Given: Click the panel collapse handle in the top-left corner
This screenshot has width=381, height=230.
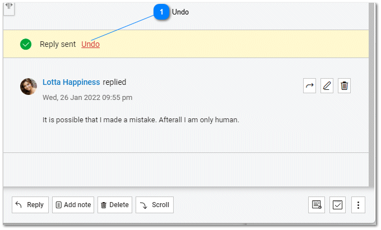Looking at the screenshot, I should [x=10, y=6].
